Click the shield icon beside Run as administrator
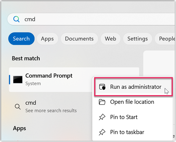This screenshot has width=176, height=142. coord(102,87)
